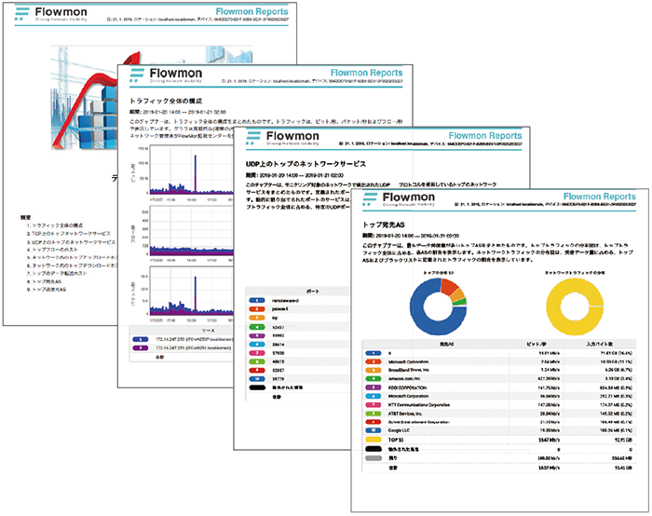
Task: Click the ビット/秒 column header
Action: coord(537,344)
